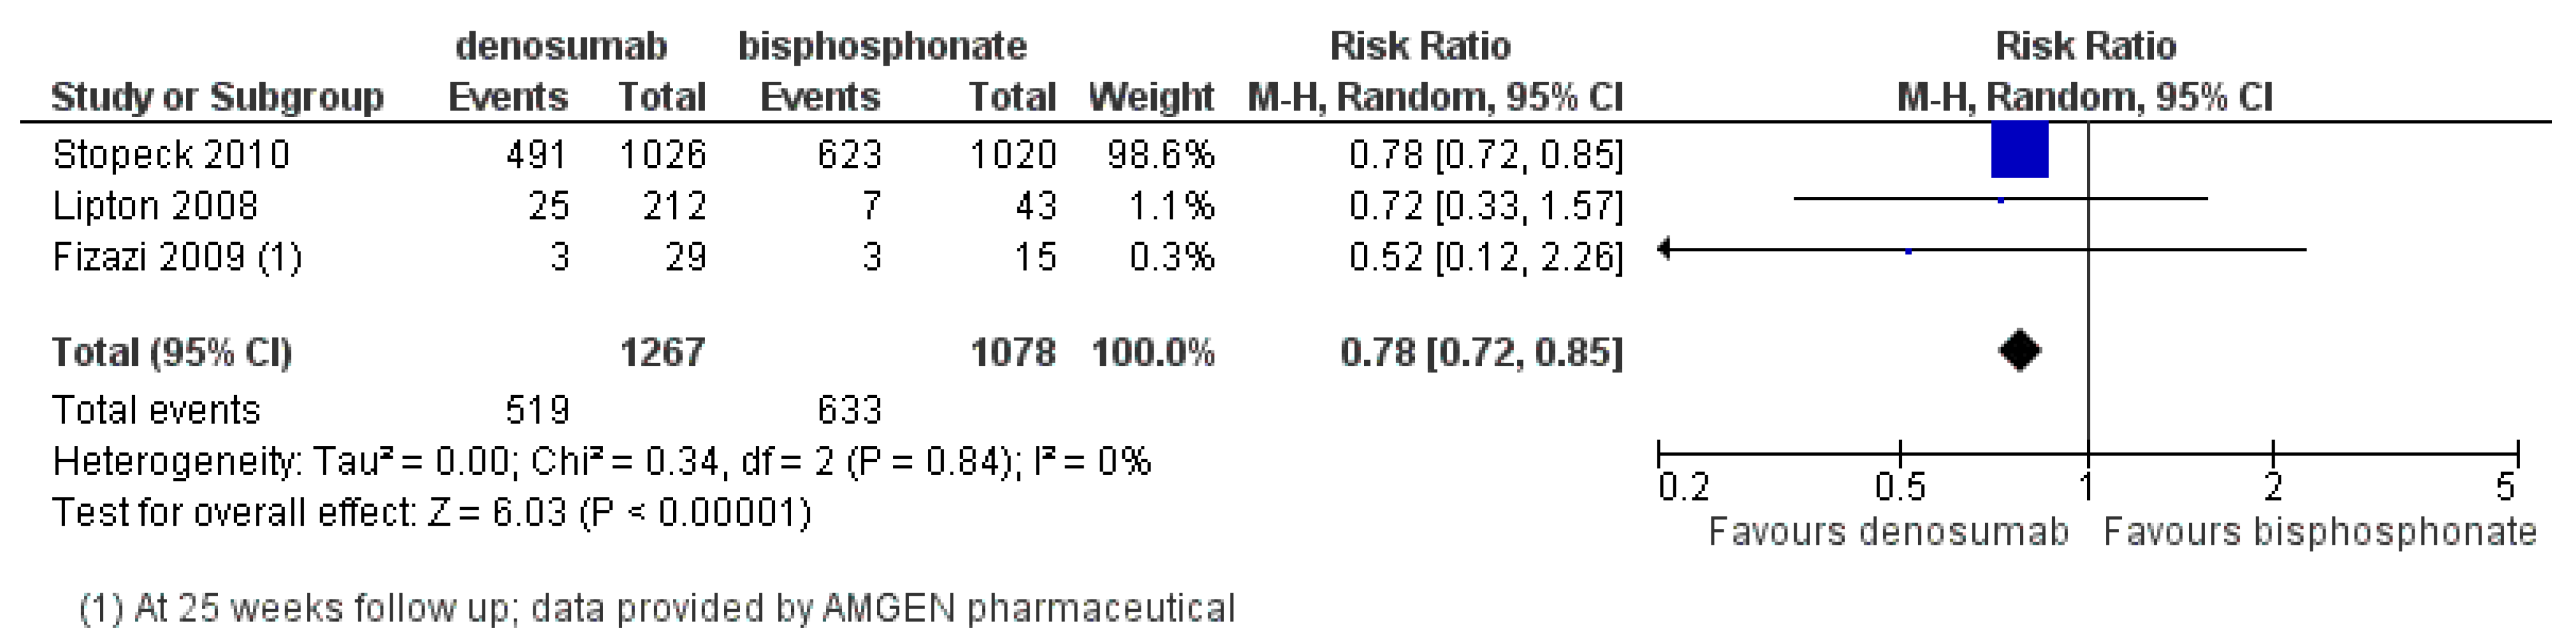Click the Favours bisphosphonate axis label
The image size is (2576, 638).
2320,531
